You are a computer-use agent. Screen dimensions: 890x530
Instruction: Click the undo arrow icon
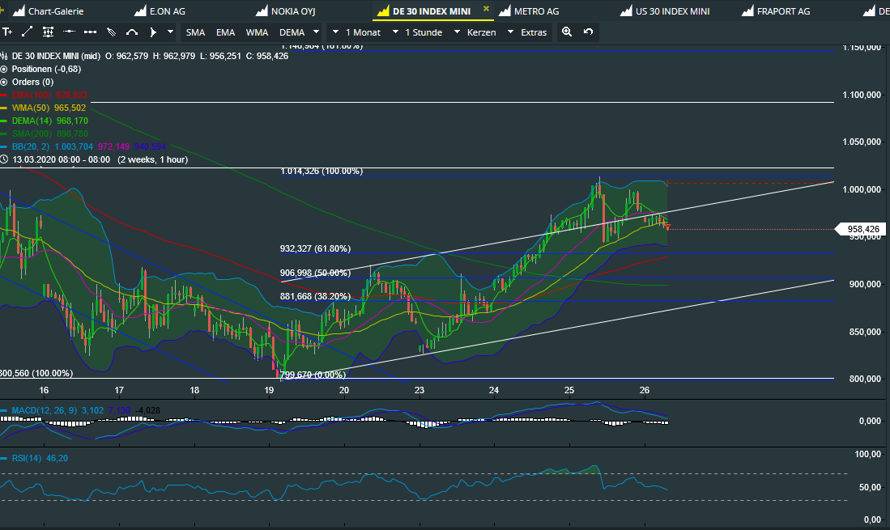(588, 32)
